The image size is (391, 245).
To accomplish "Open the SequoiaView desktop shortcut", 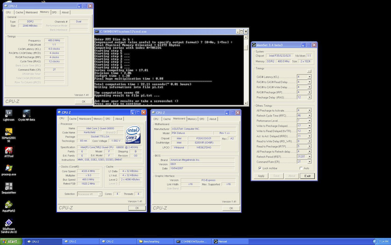I will pyautogui.click(x=9, y=188).
